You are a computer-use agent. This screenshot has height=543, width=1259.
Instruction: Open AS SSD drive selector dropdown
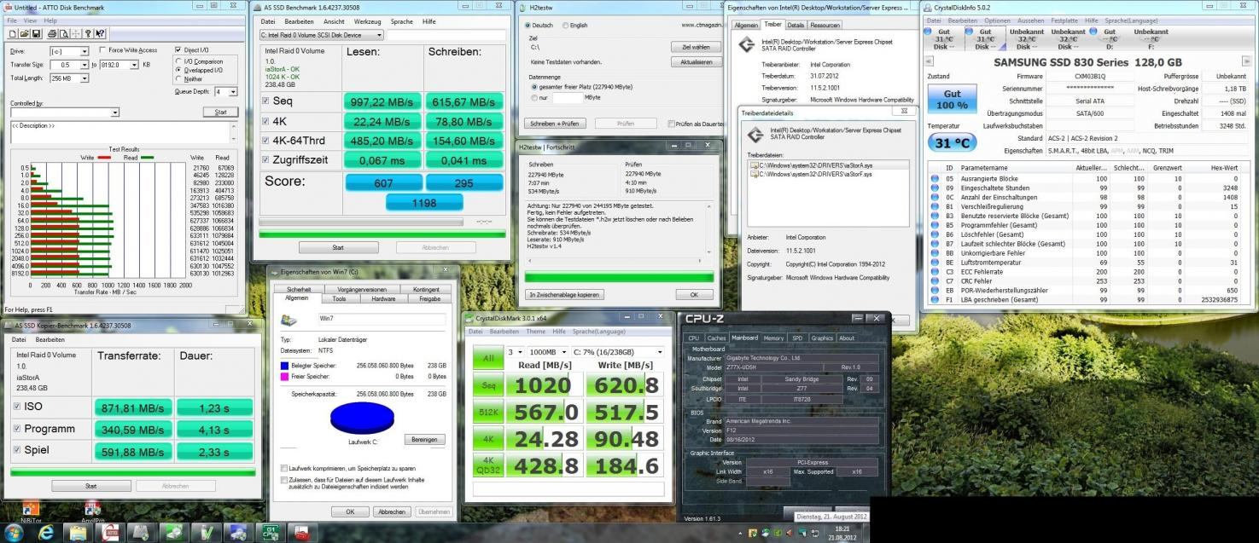[x=321, y=35]
